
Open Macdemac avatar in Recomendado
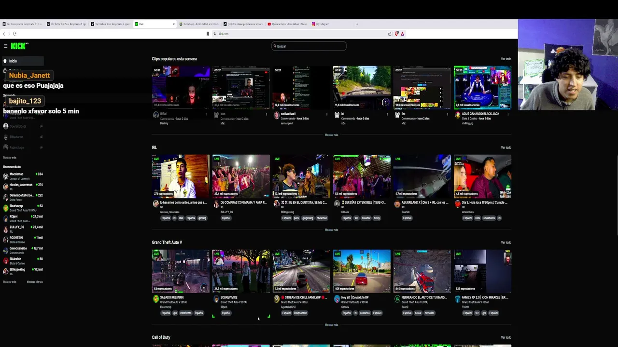6,176
